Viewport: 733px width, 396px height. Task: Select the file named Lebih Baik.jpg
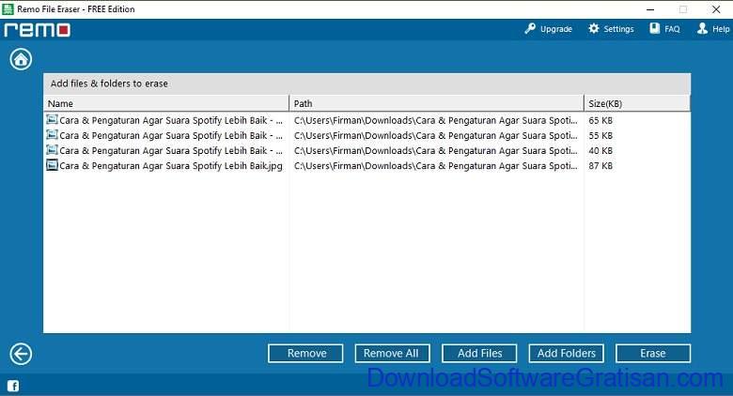[171, 166]
